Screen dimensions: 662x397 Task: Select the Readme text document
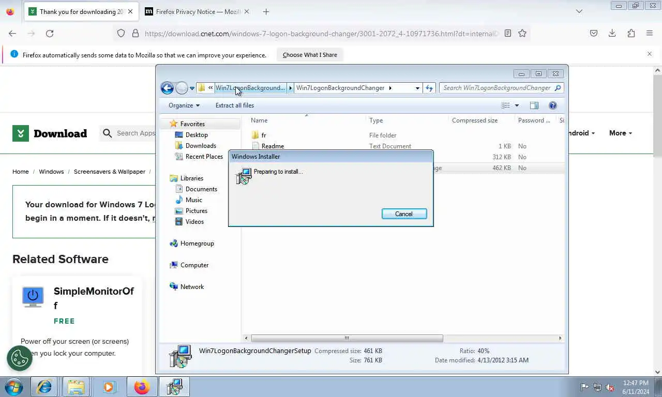click(273, 146)
